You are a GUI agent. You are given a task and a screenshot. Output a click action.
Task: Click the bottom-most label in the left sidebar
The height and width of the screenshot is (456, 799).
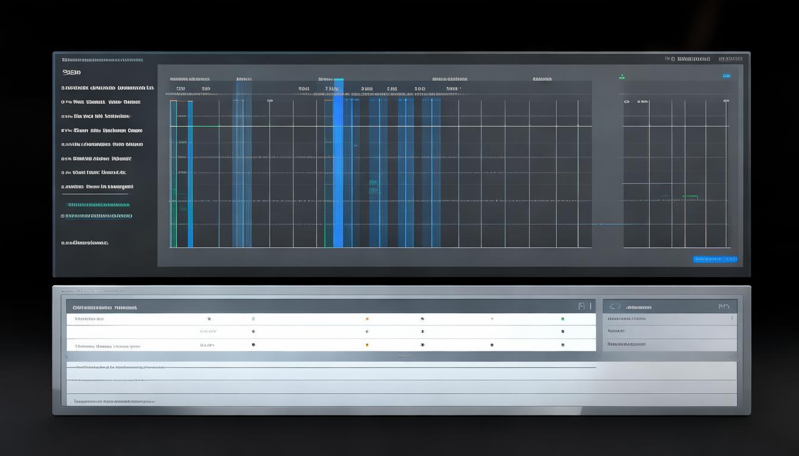coord(85,243)
